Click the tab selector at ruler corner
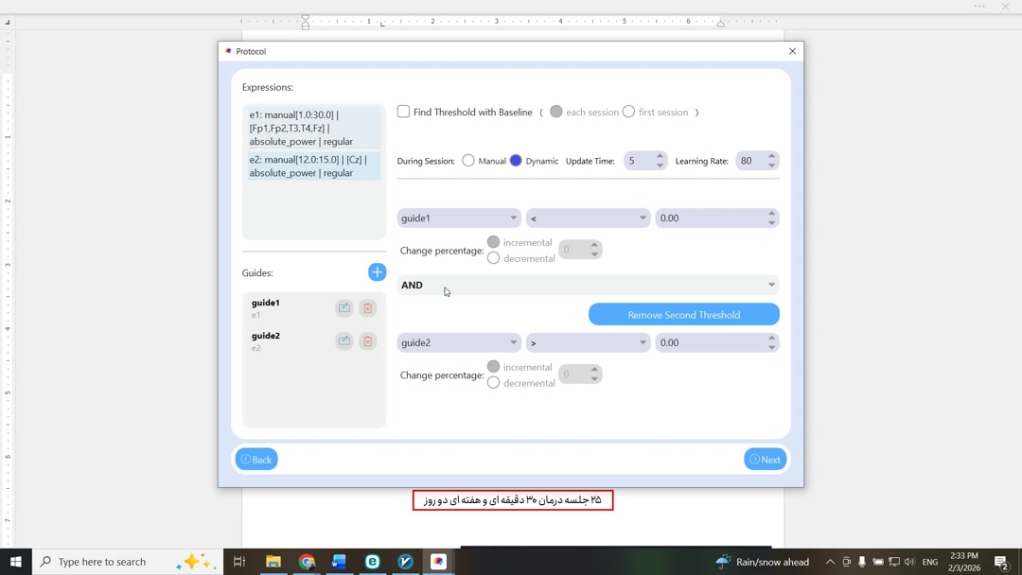 tap(8, 22)
